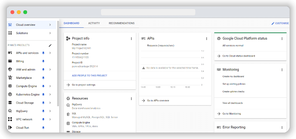The width and height of the screenshot is (296, 139).
Task: Go to Cloud status dashboard
Action: 239,56
